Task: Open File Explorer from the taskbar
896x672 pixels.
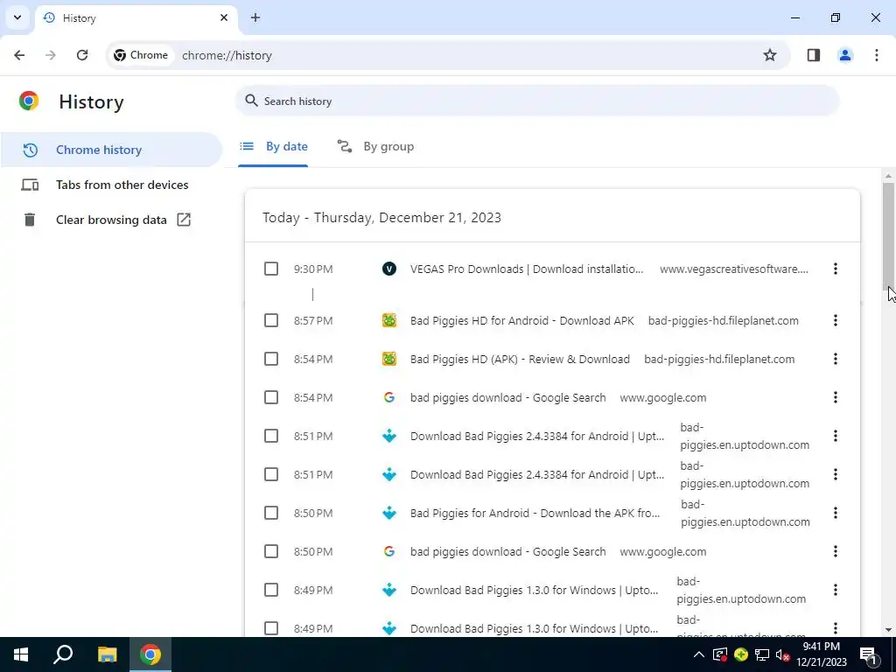Action: coord(107,654)
